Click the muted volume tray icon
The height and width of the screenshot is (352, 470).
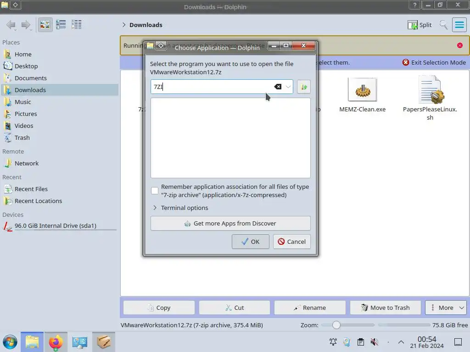tap(375, 342)
